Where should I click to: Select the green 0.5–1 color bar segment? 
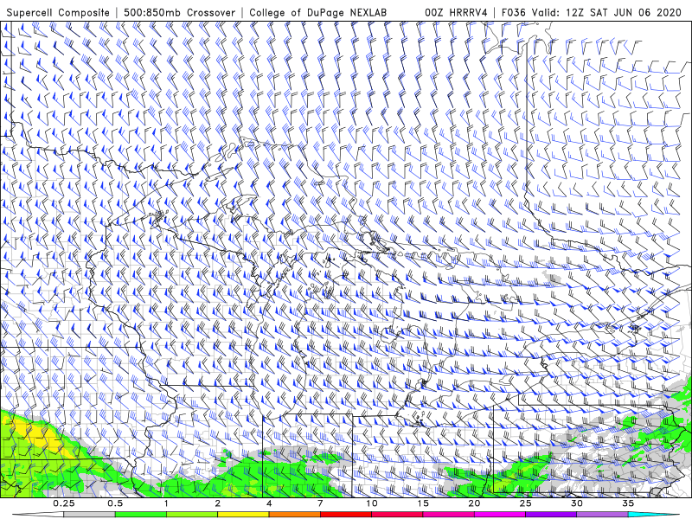[141, 515]
